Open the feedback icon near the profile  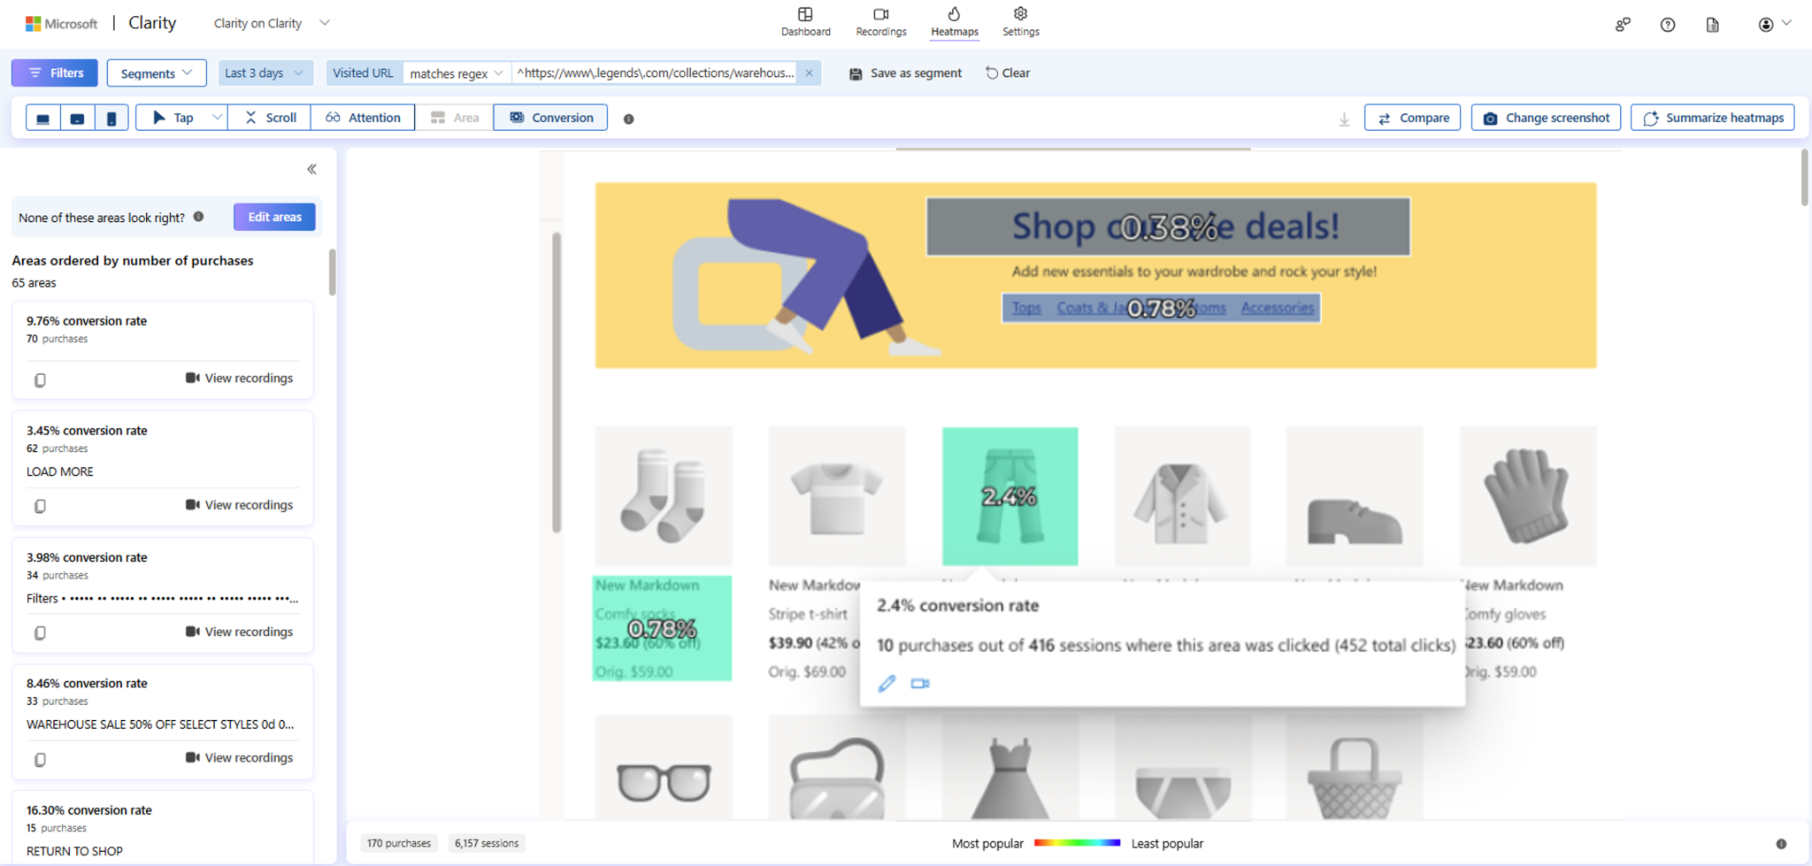click(x=1623, y=24)
